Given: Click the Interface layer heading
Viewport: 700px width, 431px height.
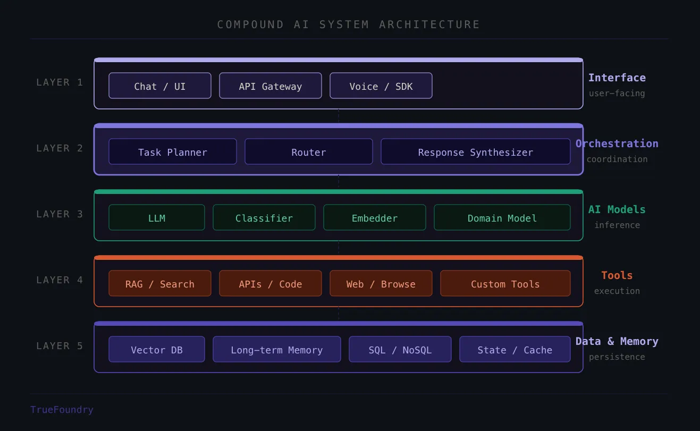Looking at the screenshot, I should (x=617, y=78).
